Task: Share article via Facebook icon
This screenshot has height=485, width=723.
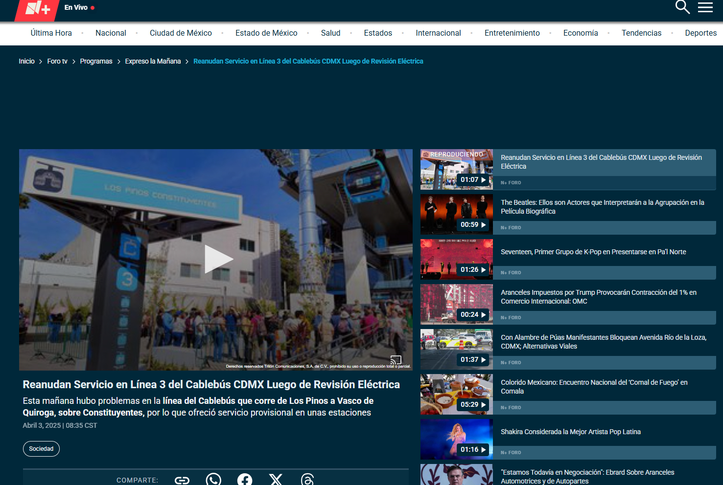Action: click(245, 480)
